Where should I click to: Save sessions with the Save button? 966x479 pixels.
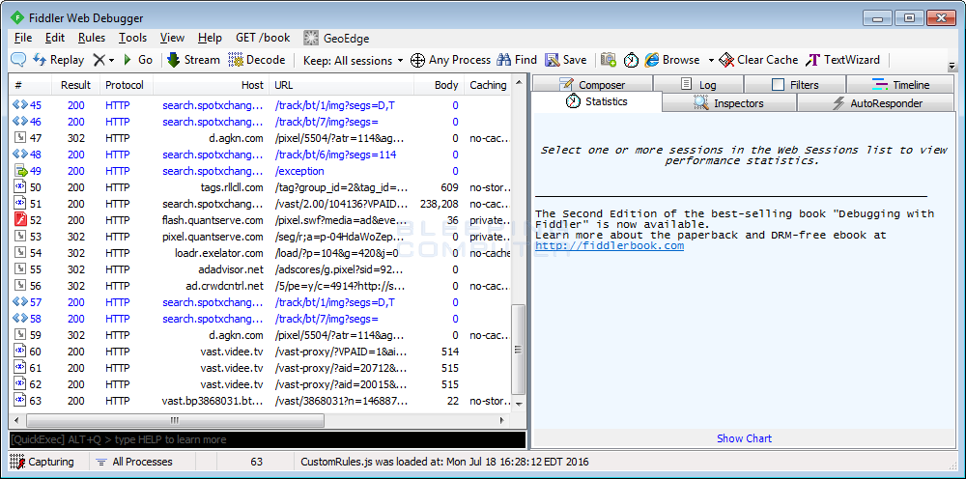pos(565,60)
